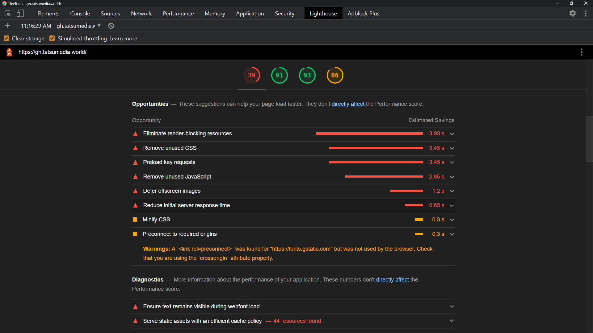Open the Adblock Plus tab
Viewport: 593px width, 333px height.
[363, 14]
